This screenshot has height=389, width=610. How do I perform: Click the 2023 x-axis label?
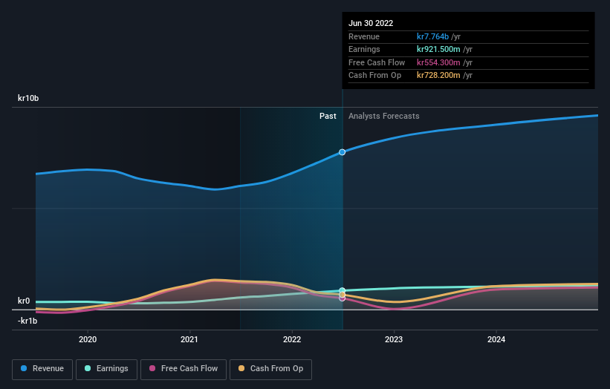pos(394,339)
